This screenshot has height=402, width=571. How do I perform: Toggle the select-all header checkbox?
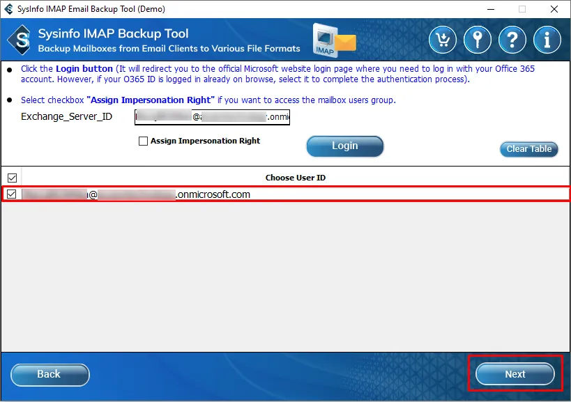tap(12, 178)
